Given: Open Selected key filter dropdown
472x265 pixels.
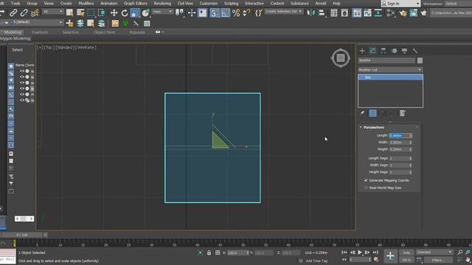Looking at the screenshot, I should (x=434, y=252).
